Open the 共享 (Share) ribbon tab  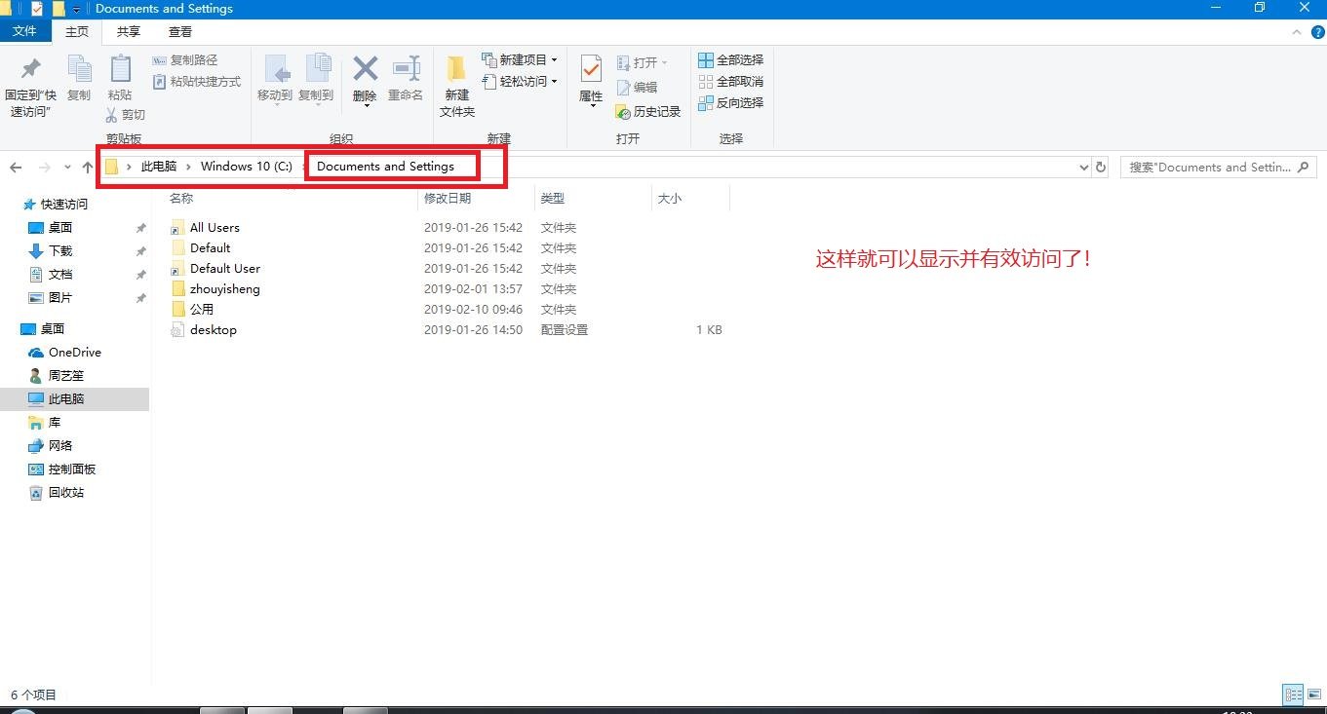(x=128, y=31)
